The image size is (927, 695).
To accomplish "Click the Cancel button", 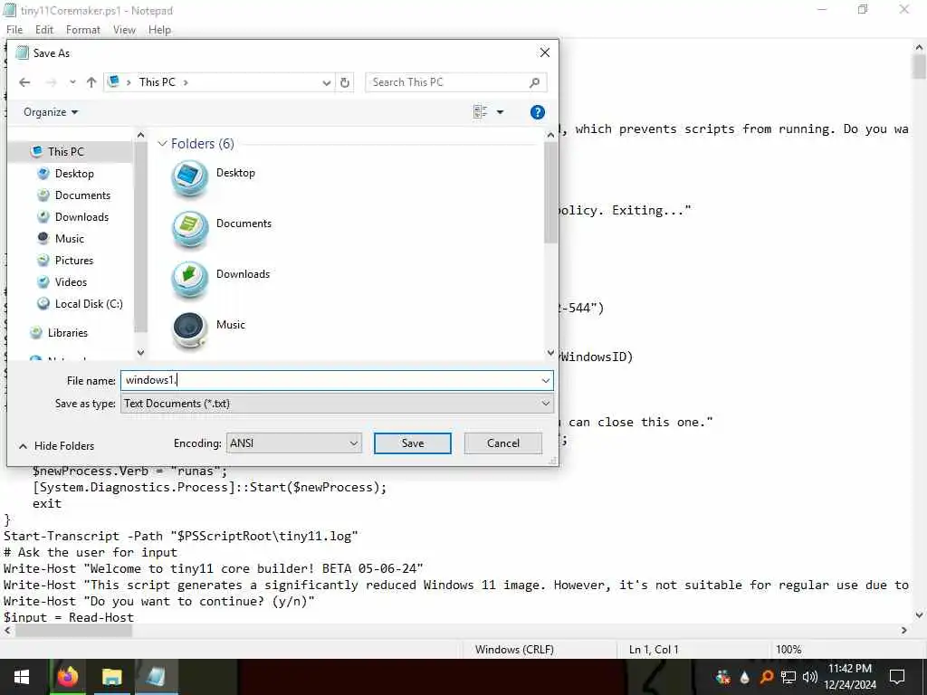I will pos(503,443).
